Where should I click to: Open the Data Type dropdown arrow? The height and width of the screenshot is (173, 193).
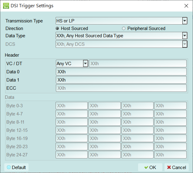pos(185,36)
